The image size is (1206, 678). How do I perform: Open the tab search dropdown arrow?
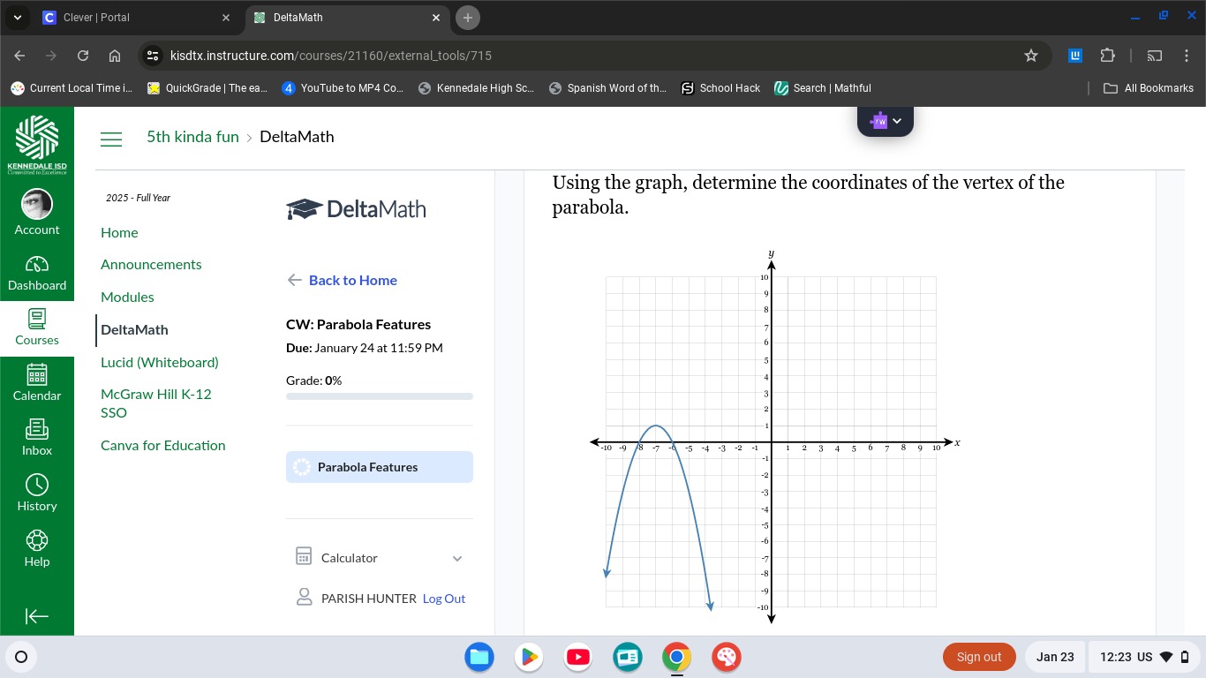(x=17, y=18)
